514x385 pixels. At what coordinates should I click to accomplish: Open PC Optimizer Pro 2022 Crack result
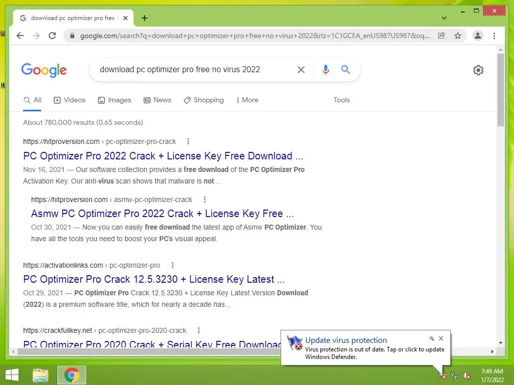(x=163, y=156)
